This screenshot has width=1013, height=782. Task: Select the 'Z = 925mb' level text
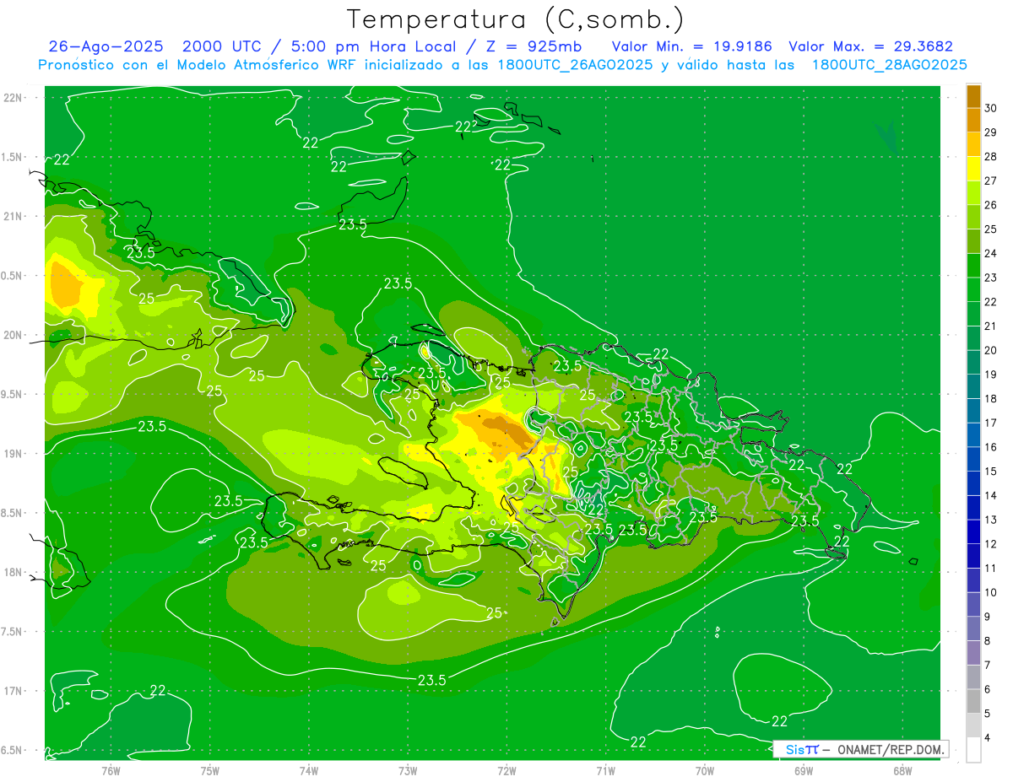coord(534,46)
